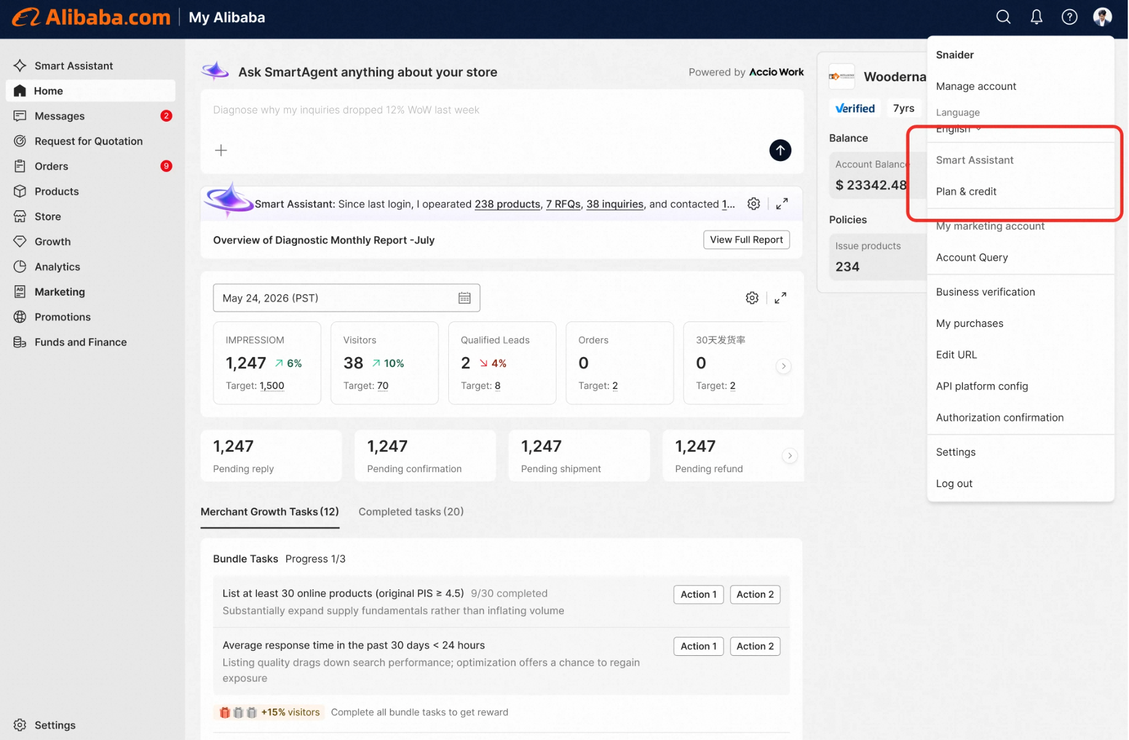The height and width of the screenshot is (740, 1129).
Task: Click the Alibaba.com logo
Action: click(x=91, y=17)
